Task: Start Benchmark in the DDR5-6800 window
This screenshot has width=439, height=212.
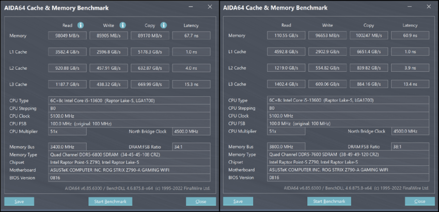Action: 110,201
